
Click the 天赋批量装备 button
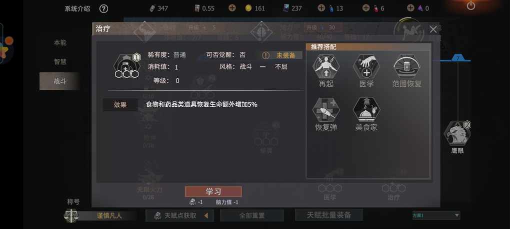(x=329, y=215)
